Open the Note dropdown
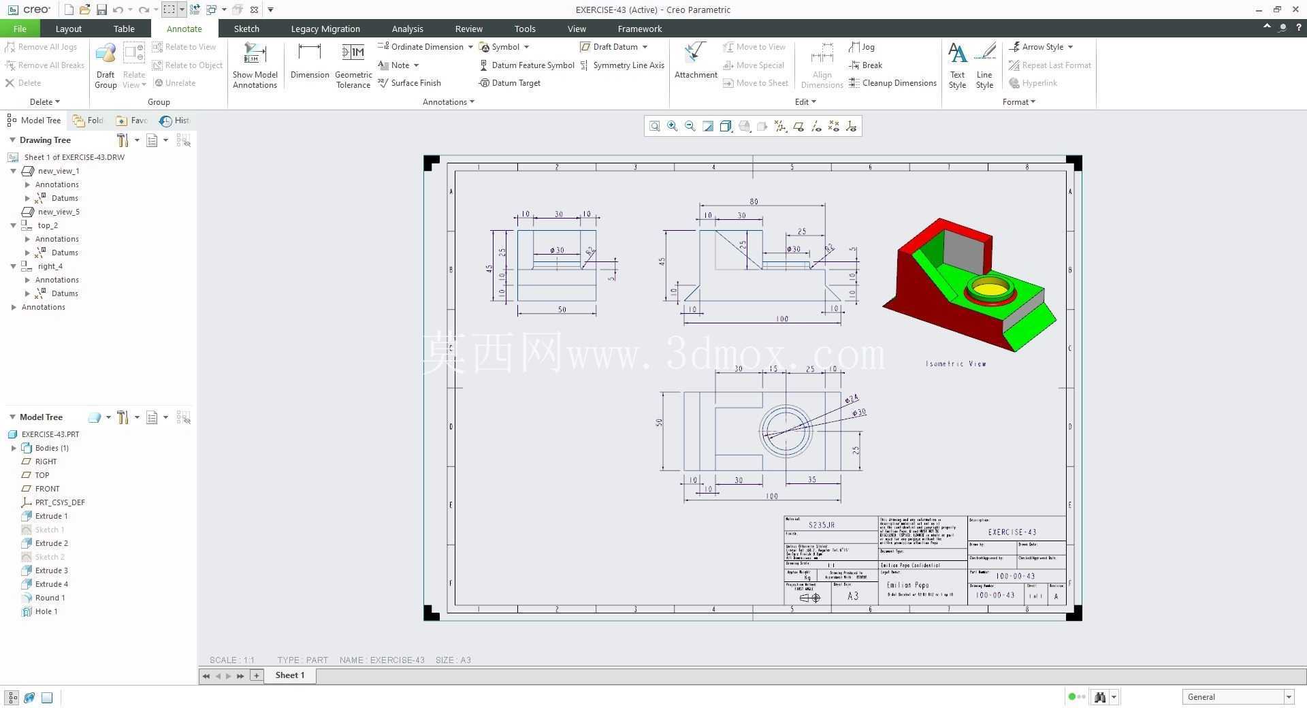Screen dimensions: 1307x708 416,65
